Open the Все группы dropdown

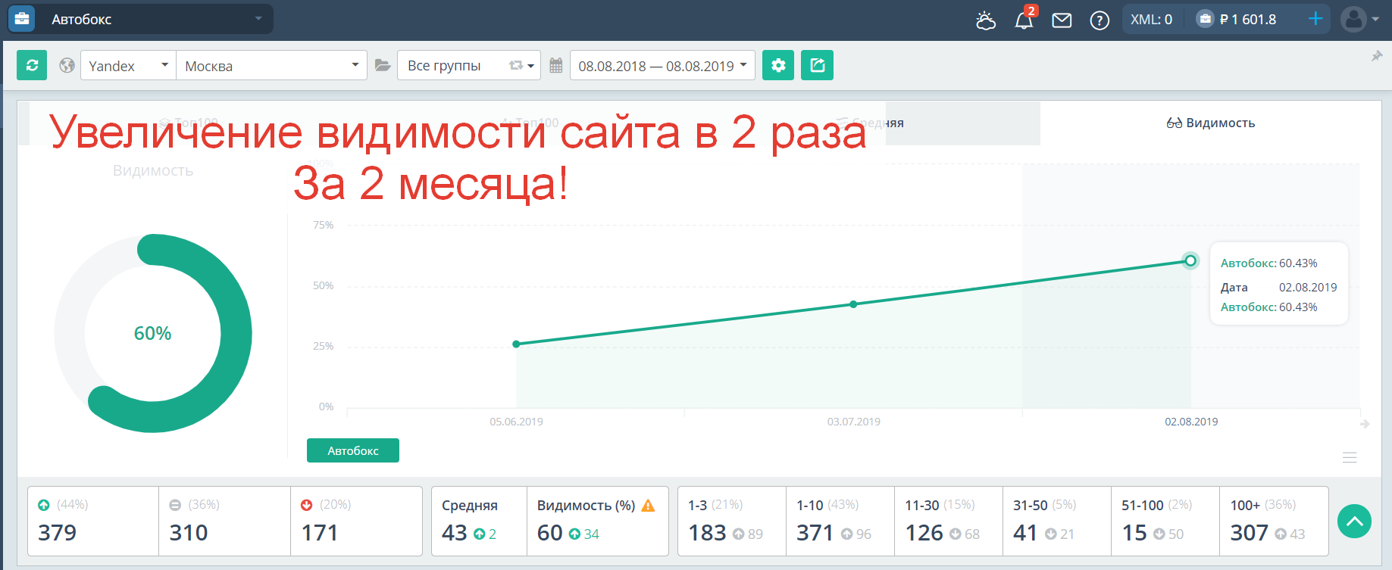click(469, 65)
